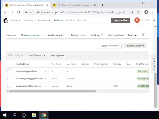Click the Mailchimp top search icon
159x119 pixels.
(154, 20)
